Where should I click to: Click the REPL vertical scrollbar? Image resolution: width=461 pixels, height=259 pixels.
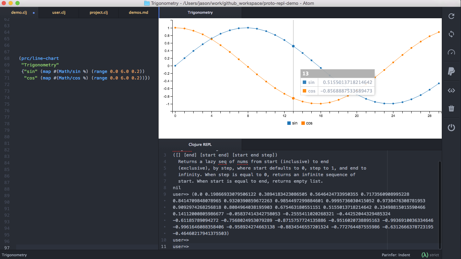(x=440, y=204)
